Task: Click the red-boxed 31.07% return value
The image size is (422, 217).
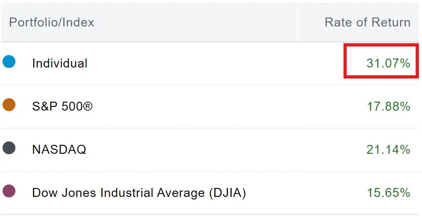Action: click(x=388, y=63)
